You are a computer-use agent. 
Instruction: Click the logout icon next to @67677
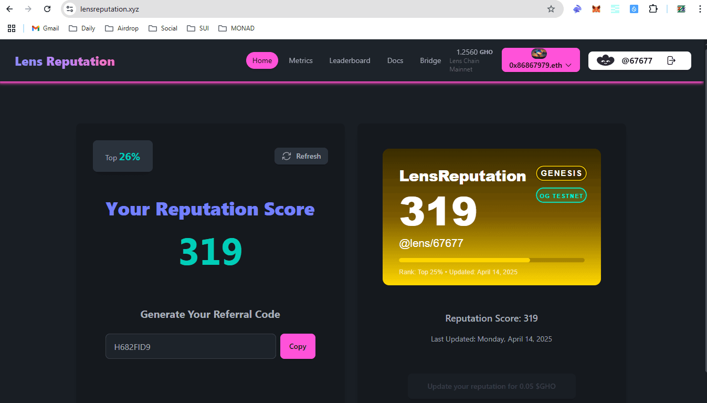(x=671, y=60)
